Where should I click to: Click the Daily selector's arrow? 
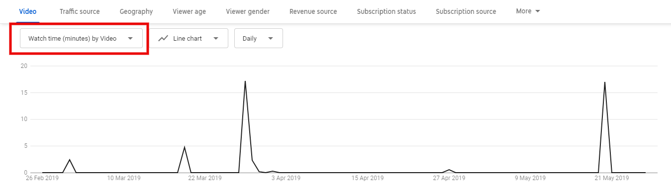pos(271,38)
